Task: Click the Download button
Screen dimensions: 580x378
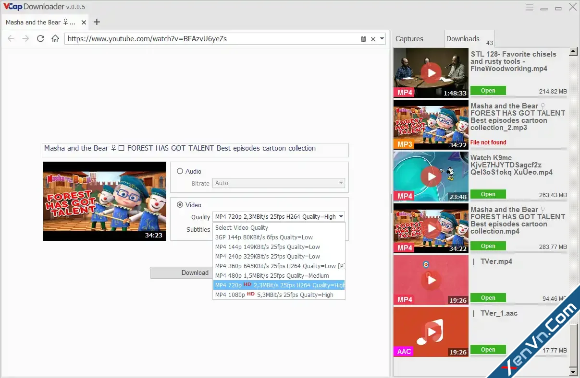Action: 181,272
